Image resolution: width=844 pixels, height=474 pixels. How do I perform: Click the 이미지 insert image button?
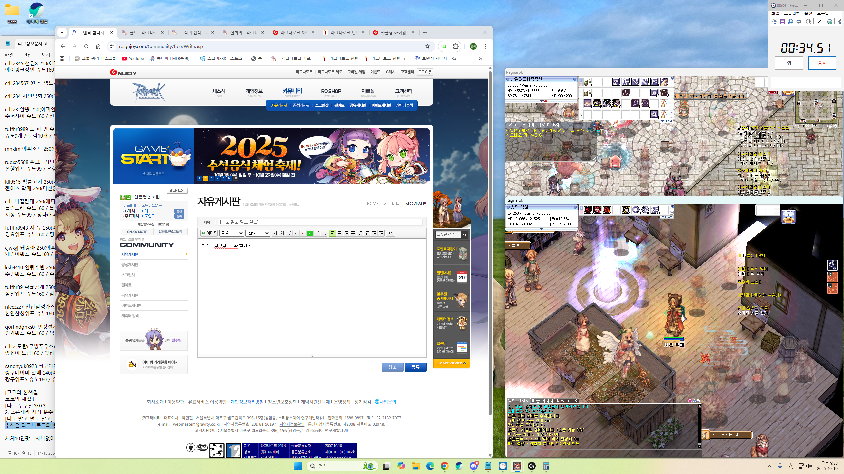point(209,233)
